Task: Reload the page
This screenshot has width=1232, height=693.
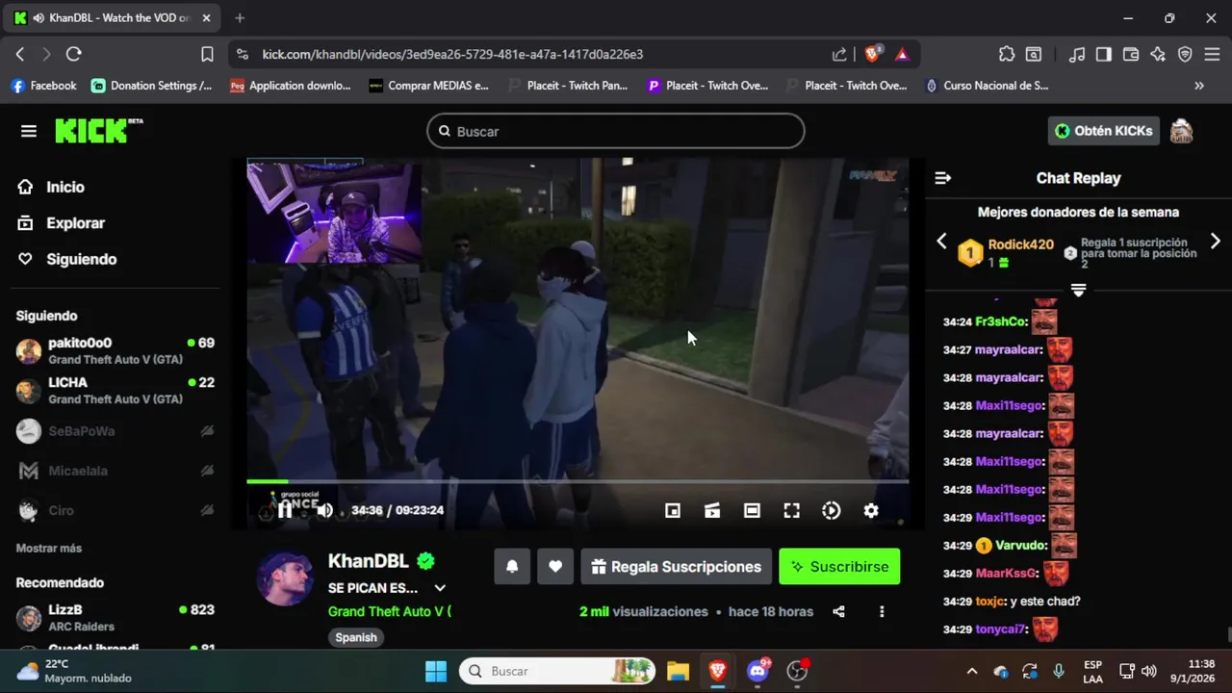Action: click(74, 54)
